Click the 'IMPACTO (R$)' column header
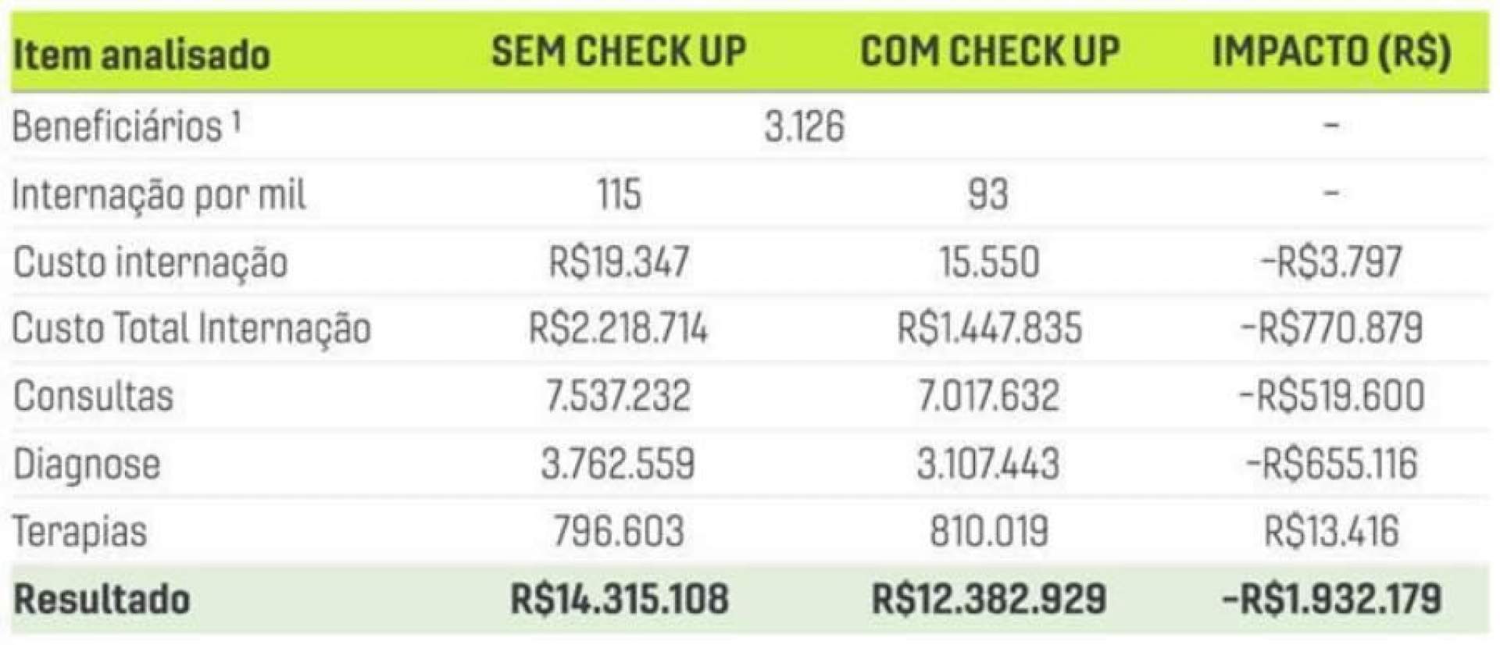Image resolution: width=1500 pixels, height=645 pixels. 1331,52
